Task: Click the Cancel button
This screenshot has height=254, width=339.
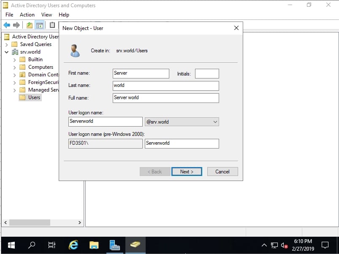Action: point(222,171)
